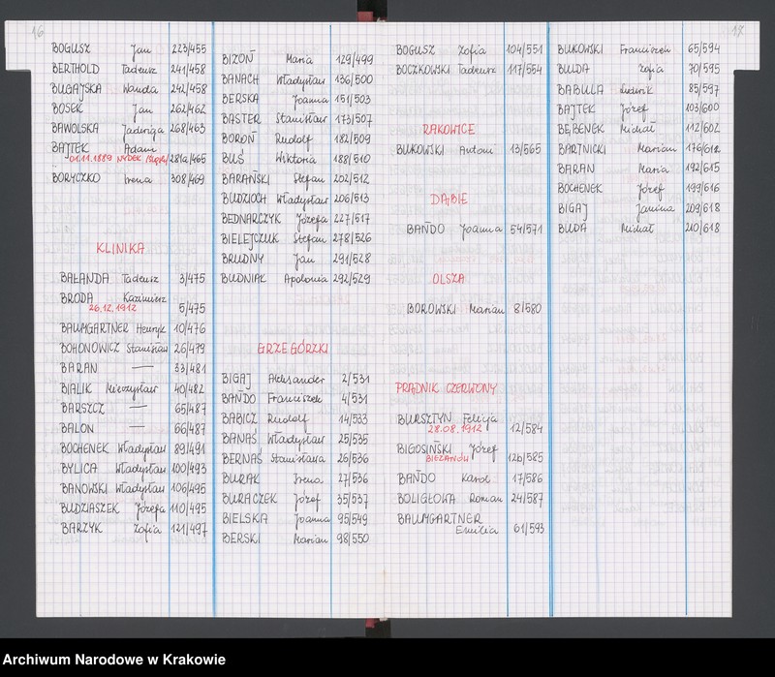Click the red date 28.08.1912
Image resolution: width=775 pixels, height=677 pixels.
click(x=454, y=429)
